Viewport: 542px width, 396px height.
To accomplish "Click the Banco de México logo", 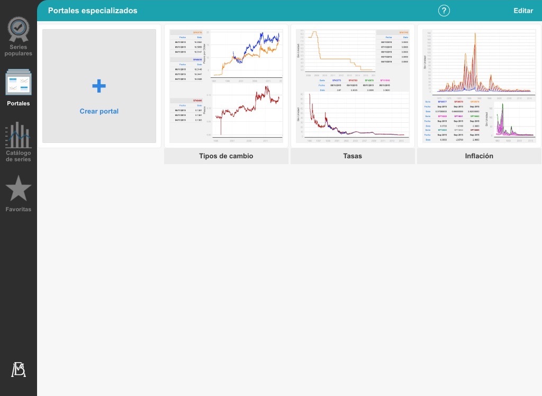I will point(19,370).
